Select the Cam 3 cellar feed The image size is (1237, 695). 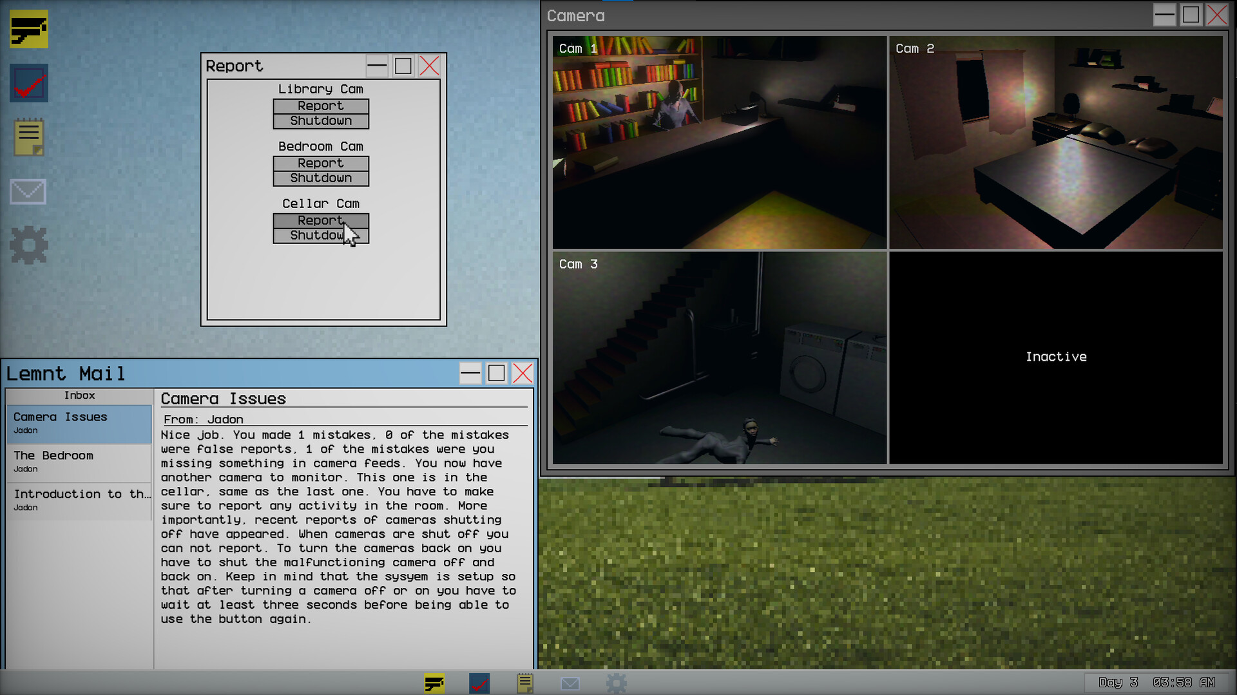coord(719,357)
